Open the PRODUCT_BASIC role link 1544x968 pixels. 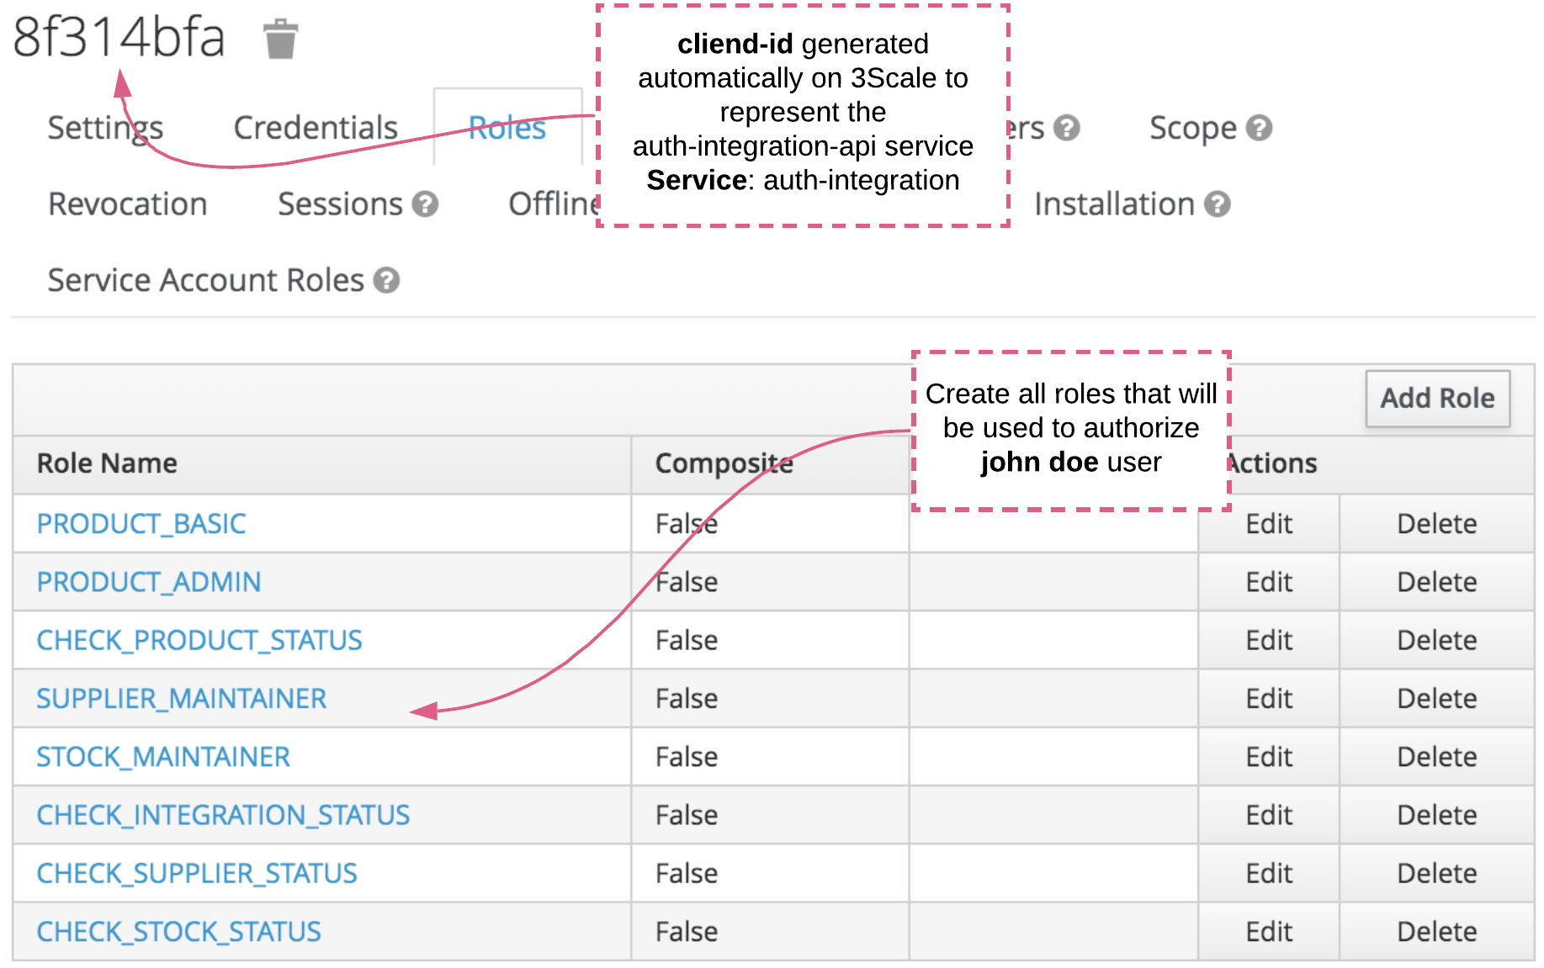(141, 524)
